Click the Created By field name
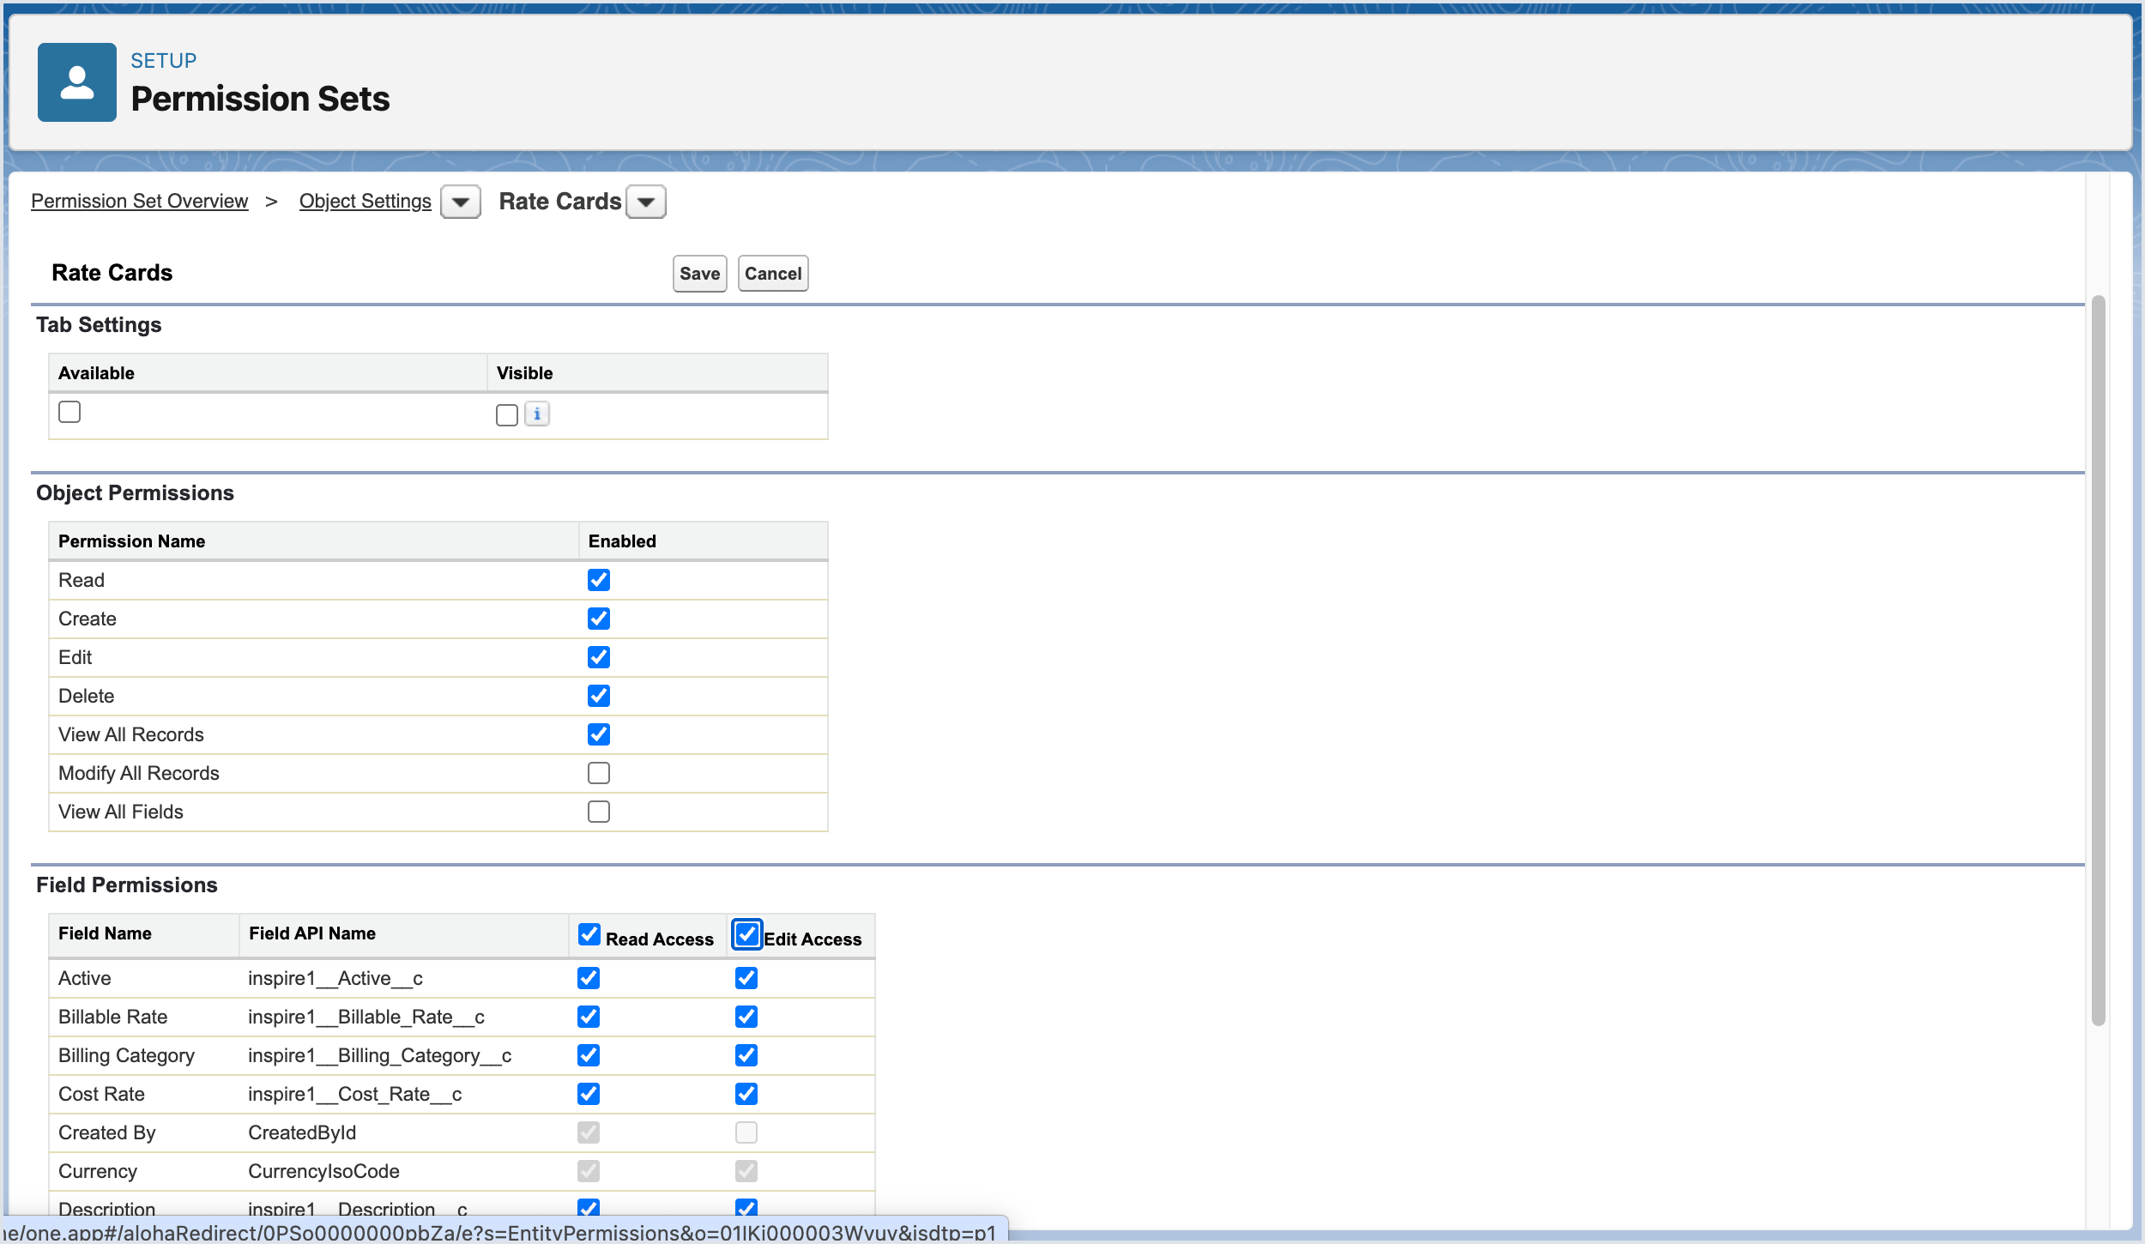Viewport: 2145px width, 1244px height. (x=107, y=1132)
